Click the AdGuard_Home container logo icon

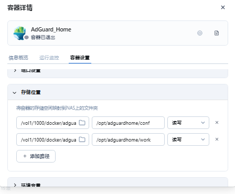coord(19,33)
